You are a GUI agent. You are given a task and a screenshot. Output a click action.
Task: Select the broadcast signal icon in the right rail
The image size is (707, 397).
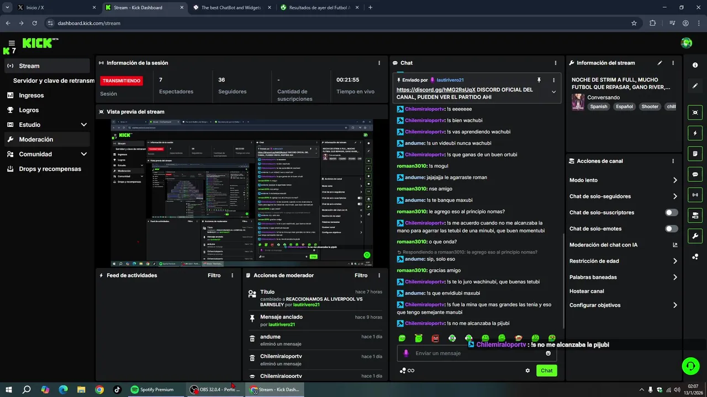[695, 195]
